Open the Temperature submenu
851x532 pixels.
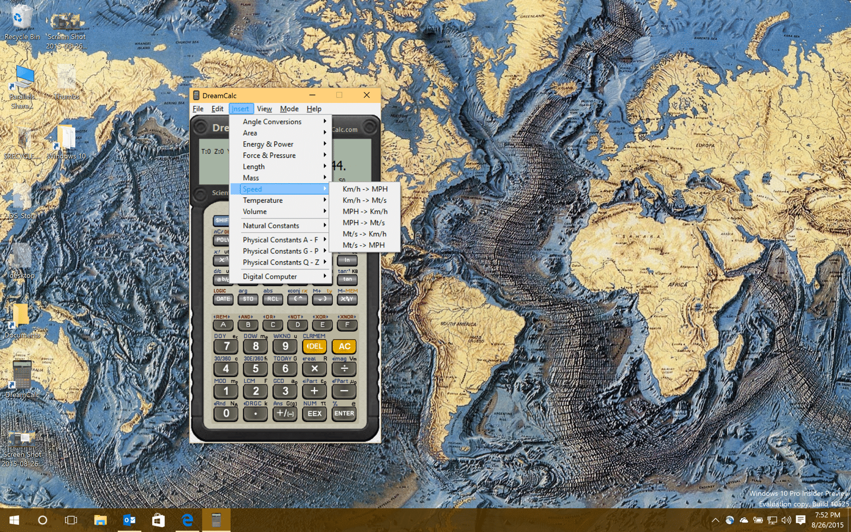[x=280, y=200]
